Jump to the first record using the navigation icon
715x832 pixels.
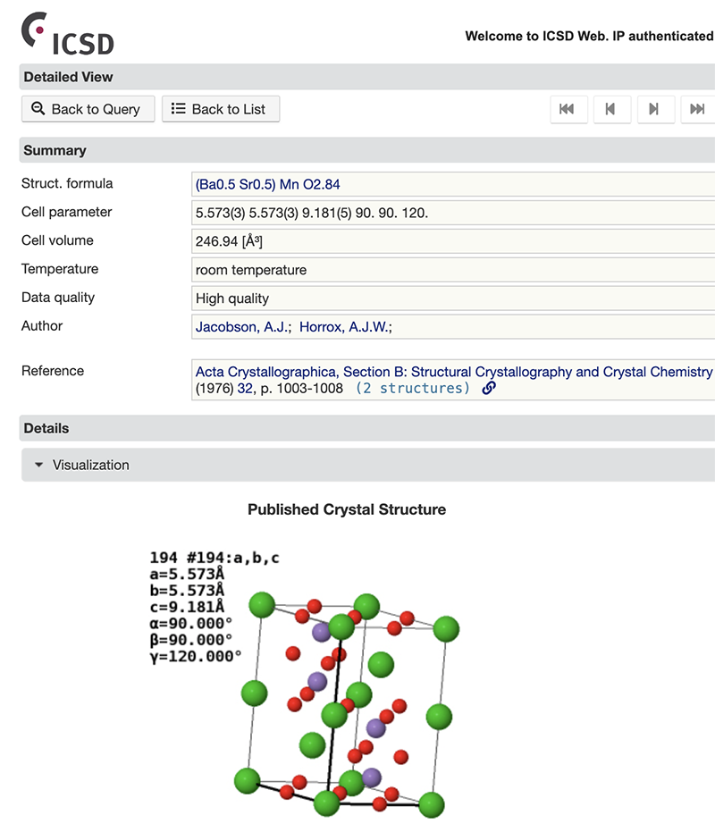click(x=568, y=108)
